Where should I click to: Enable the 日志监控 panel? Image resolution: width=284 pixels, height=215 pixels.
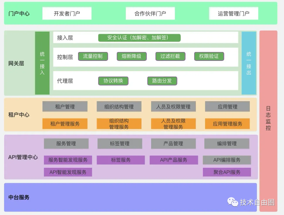(x=268, y=120)
